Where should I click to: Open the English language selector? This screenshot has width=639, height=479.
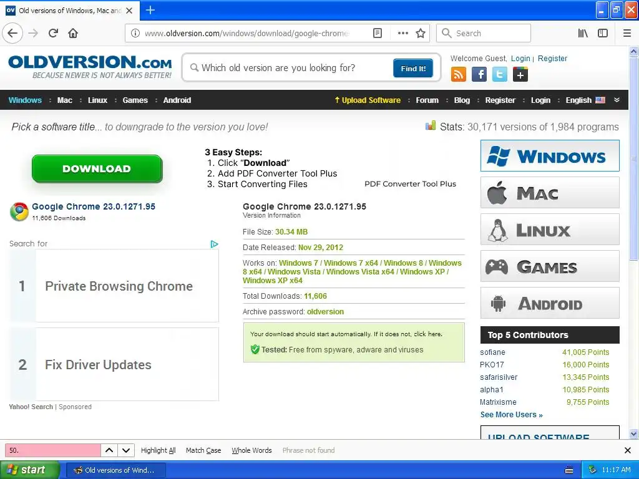[x=585, y=100]
